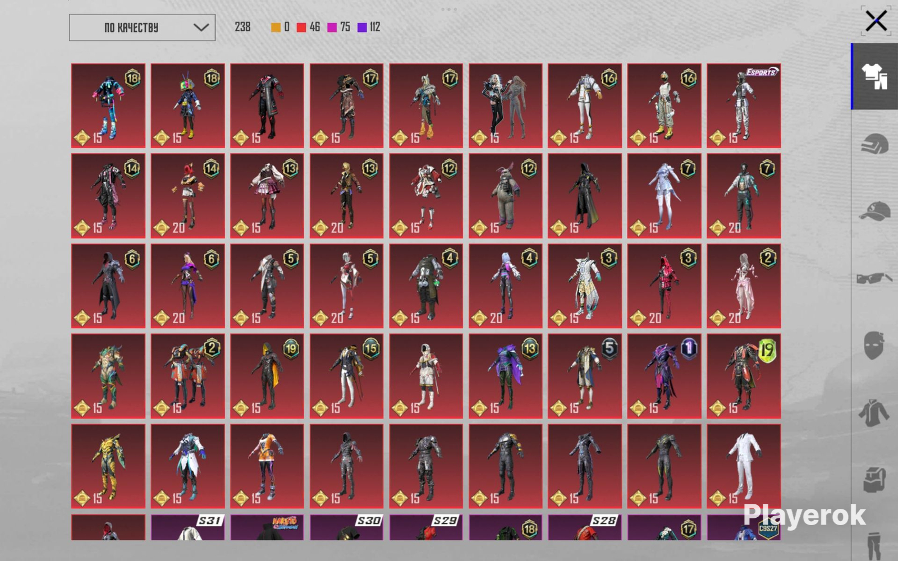Select the orange two-figure set with badge 2
This screenshot has height=561, width=898.
coord(188,376)
